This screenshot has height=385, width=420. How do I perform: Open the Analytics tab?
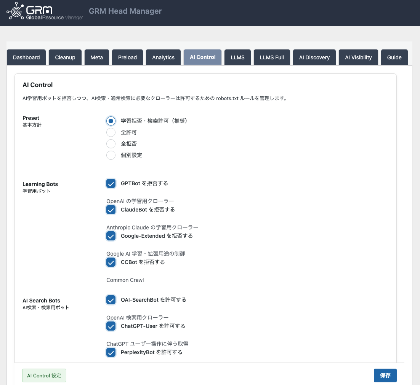[x=163, y=57]
